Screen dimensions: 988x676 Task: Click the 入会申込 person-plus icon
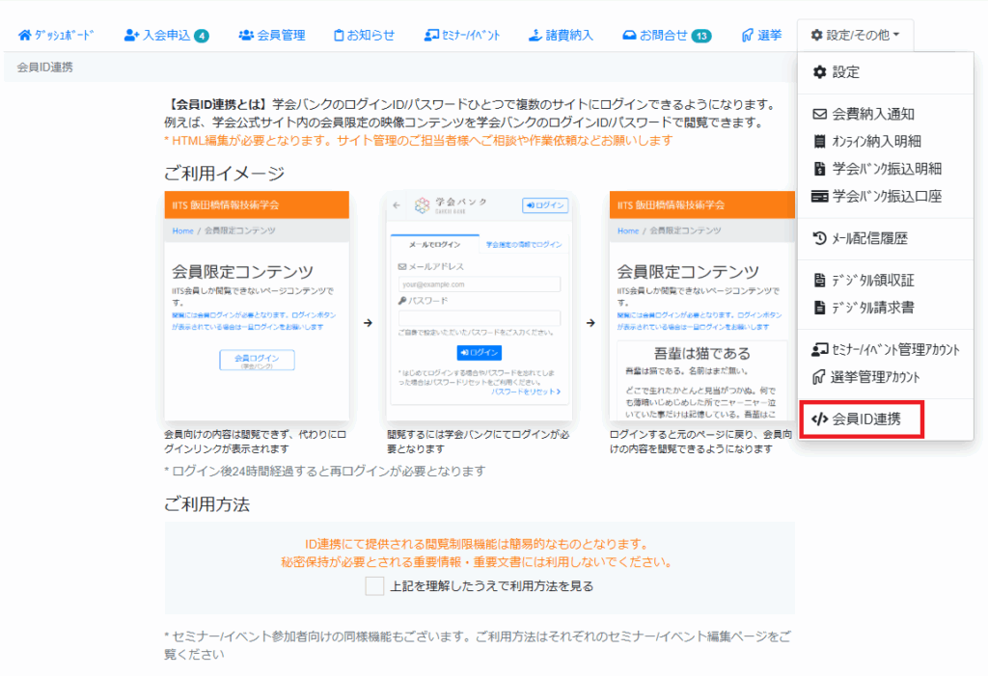(x=132, y=36)
